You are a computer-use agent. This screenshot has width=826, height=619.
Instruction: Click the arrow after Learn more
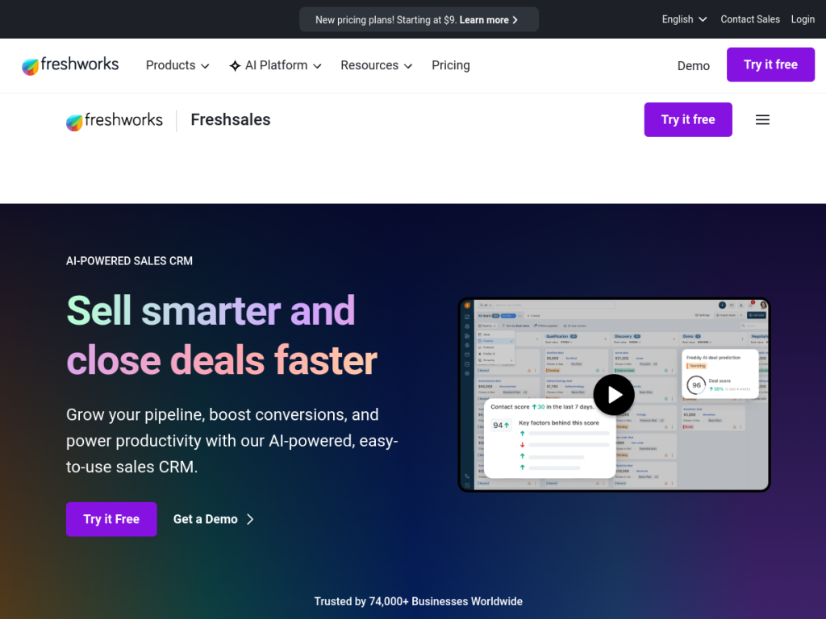[515, 20]
